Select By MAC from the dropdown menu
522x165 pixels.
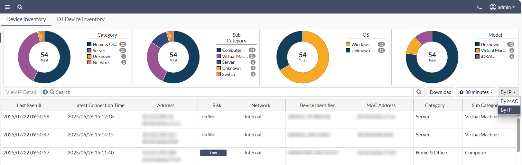509,101
